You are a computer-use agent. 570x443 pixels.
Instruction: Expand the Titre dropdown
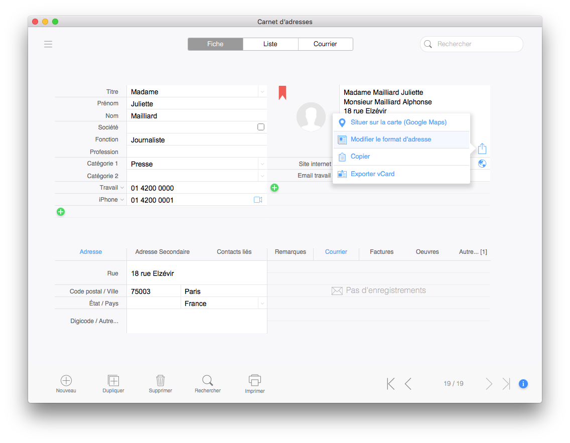pos(262,92)
